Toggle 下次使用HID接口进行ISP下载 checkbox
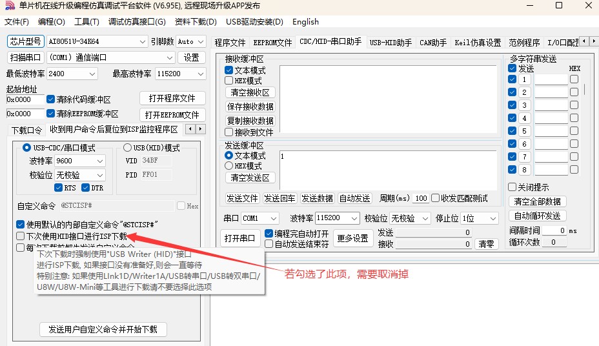The width and height of the screenshot is (599, 346). pos(20,236)
